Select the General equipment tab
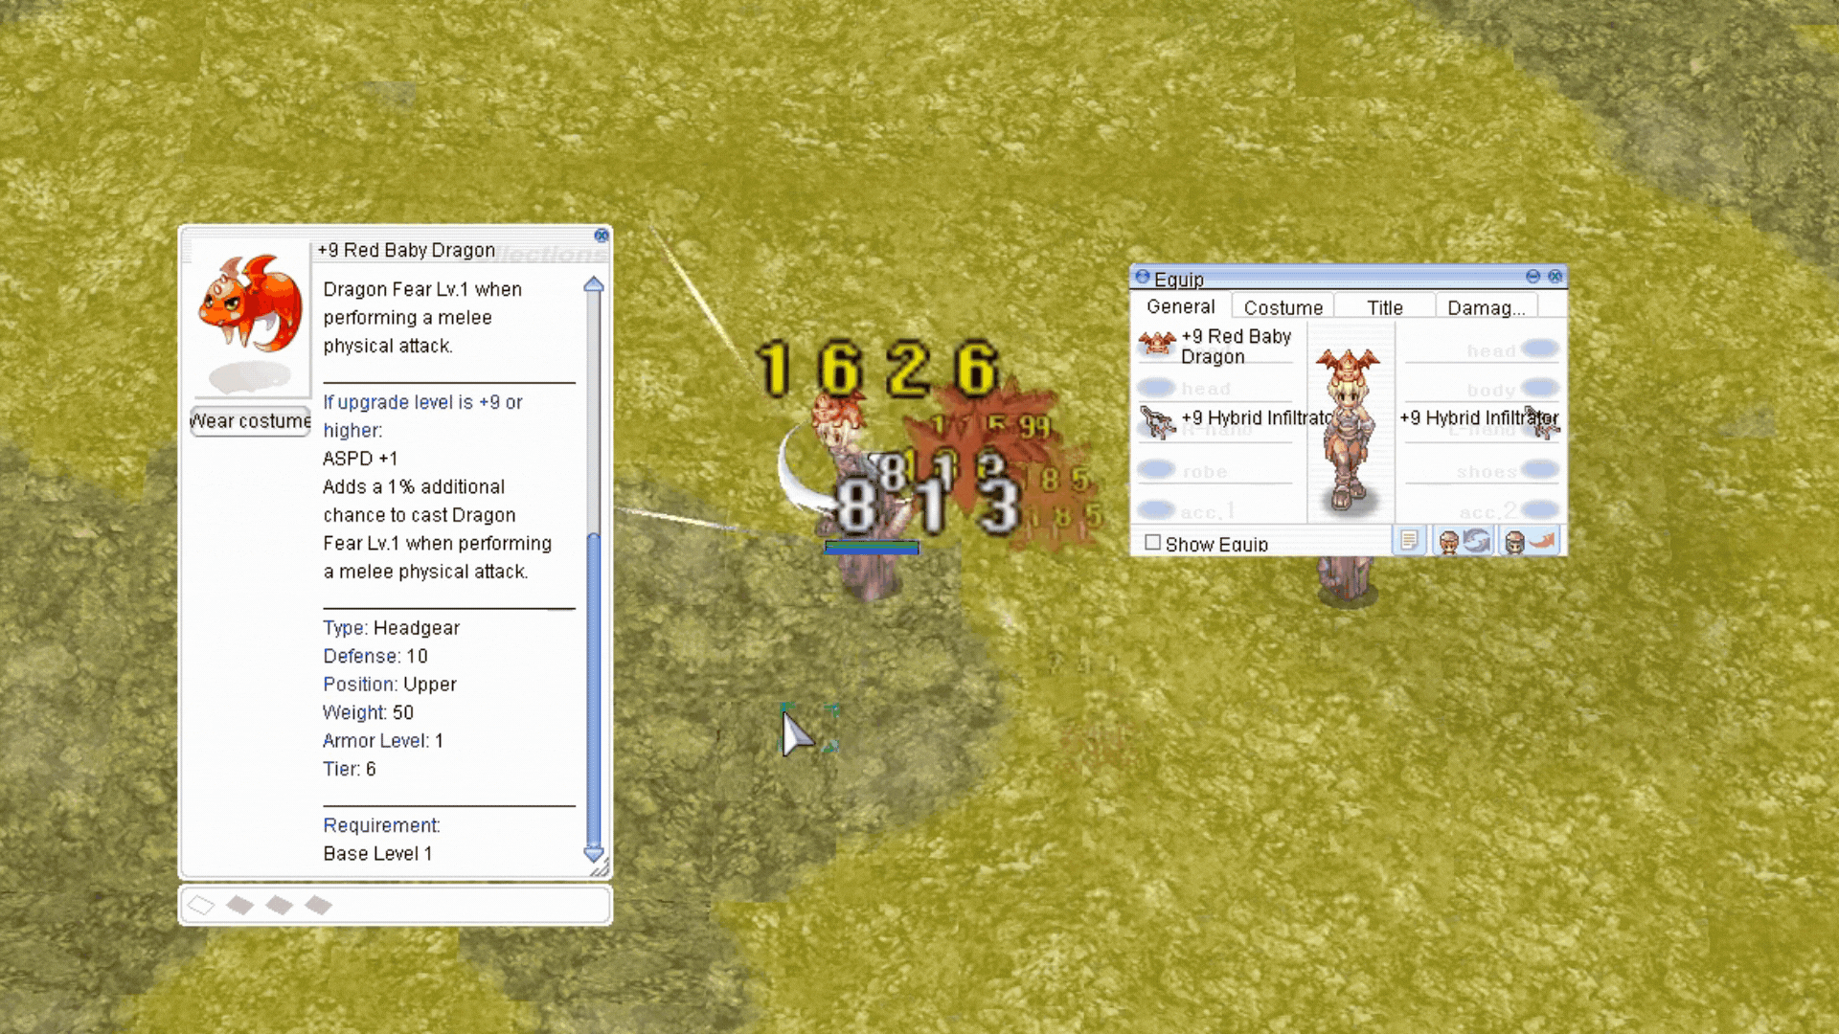The image size is (1839, 1034). pos(1180,306)
